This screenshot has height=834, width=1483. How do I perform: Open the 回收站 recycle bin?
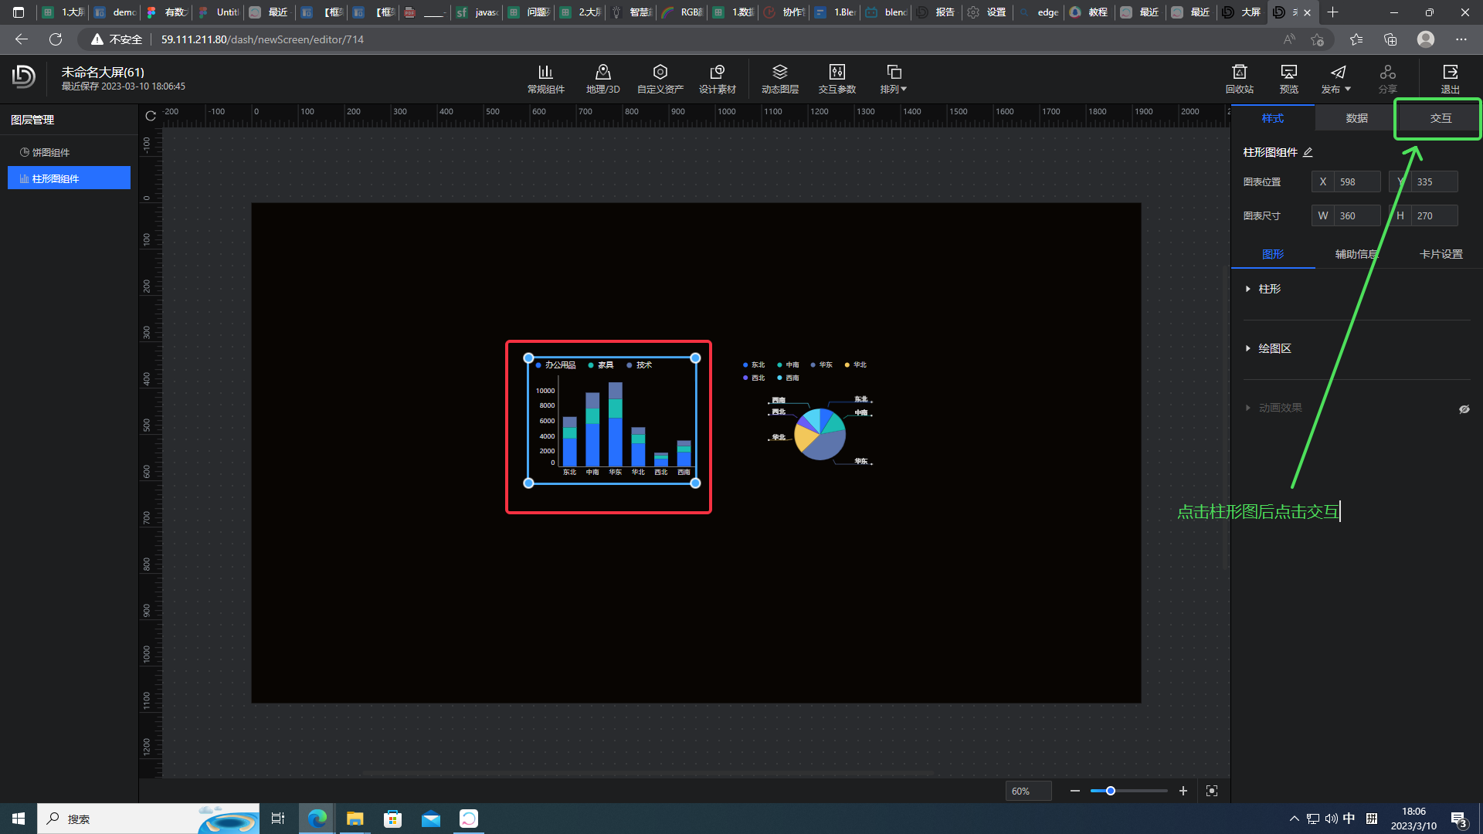pos(1239,79)
